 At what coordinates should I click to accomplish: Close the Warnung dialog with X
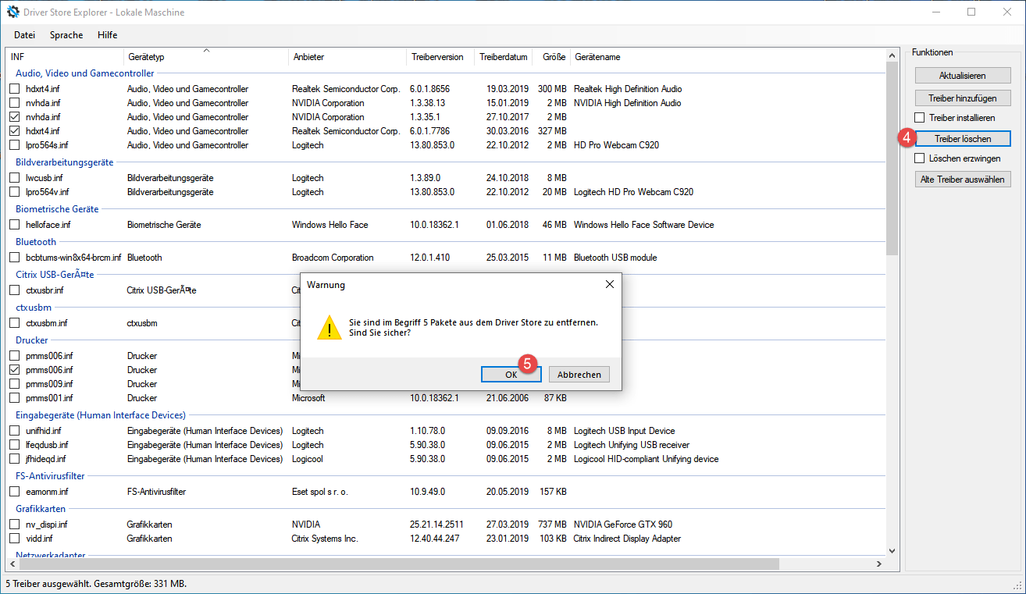[x=609, y=285]
